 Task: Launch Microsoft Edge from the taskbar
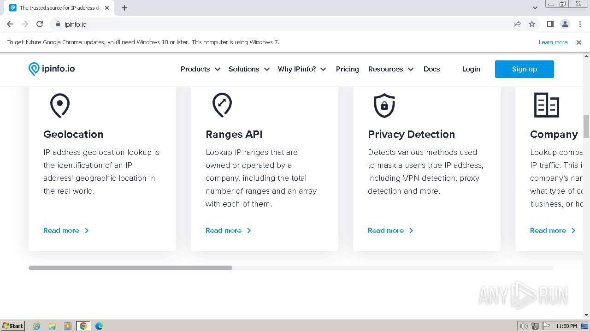point(99,326)
